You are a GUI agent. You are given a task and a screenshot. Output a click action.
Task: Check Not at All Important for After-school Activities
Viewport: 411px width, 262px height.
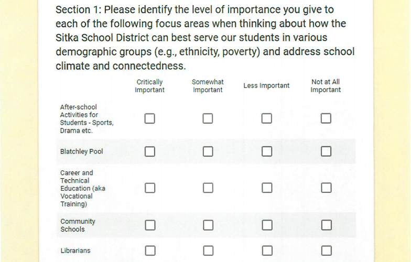pyautogui.click(x=326, y=118)
